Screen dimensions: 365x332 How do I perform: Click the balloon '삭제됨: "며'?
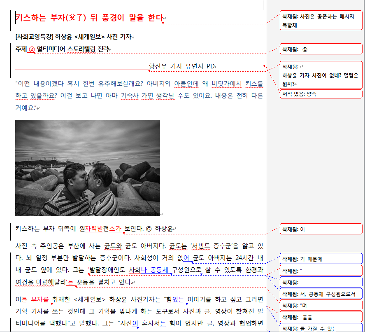321,306
